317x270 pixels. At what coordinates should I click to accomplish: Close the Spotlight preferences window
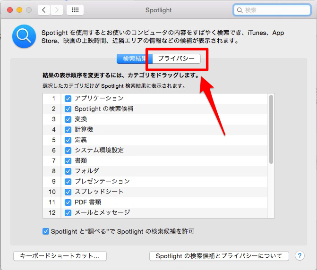click(10, 10)
